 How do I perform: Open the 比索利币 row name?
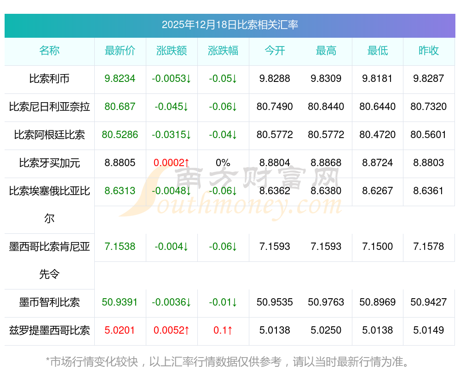(49, 79)
